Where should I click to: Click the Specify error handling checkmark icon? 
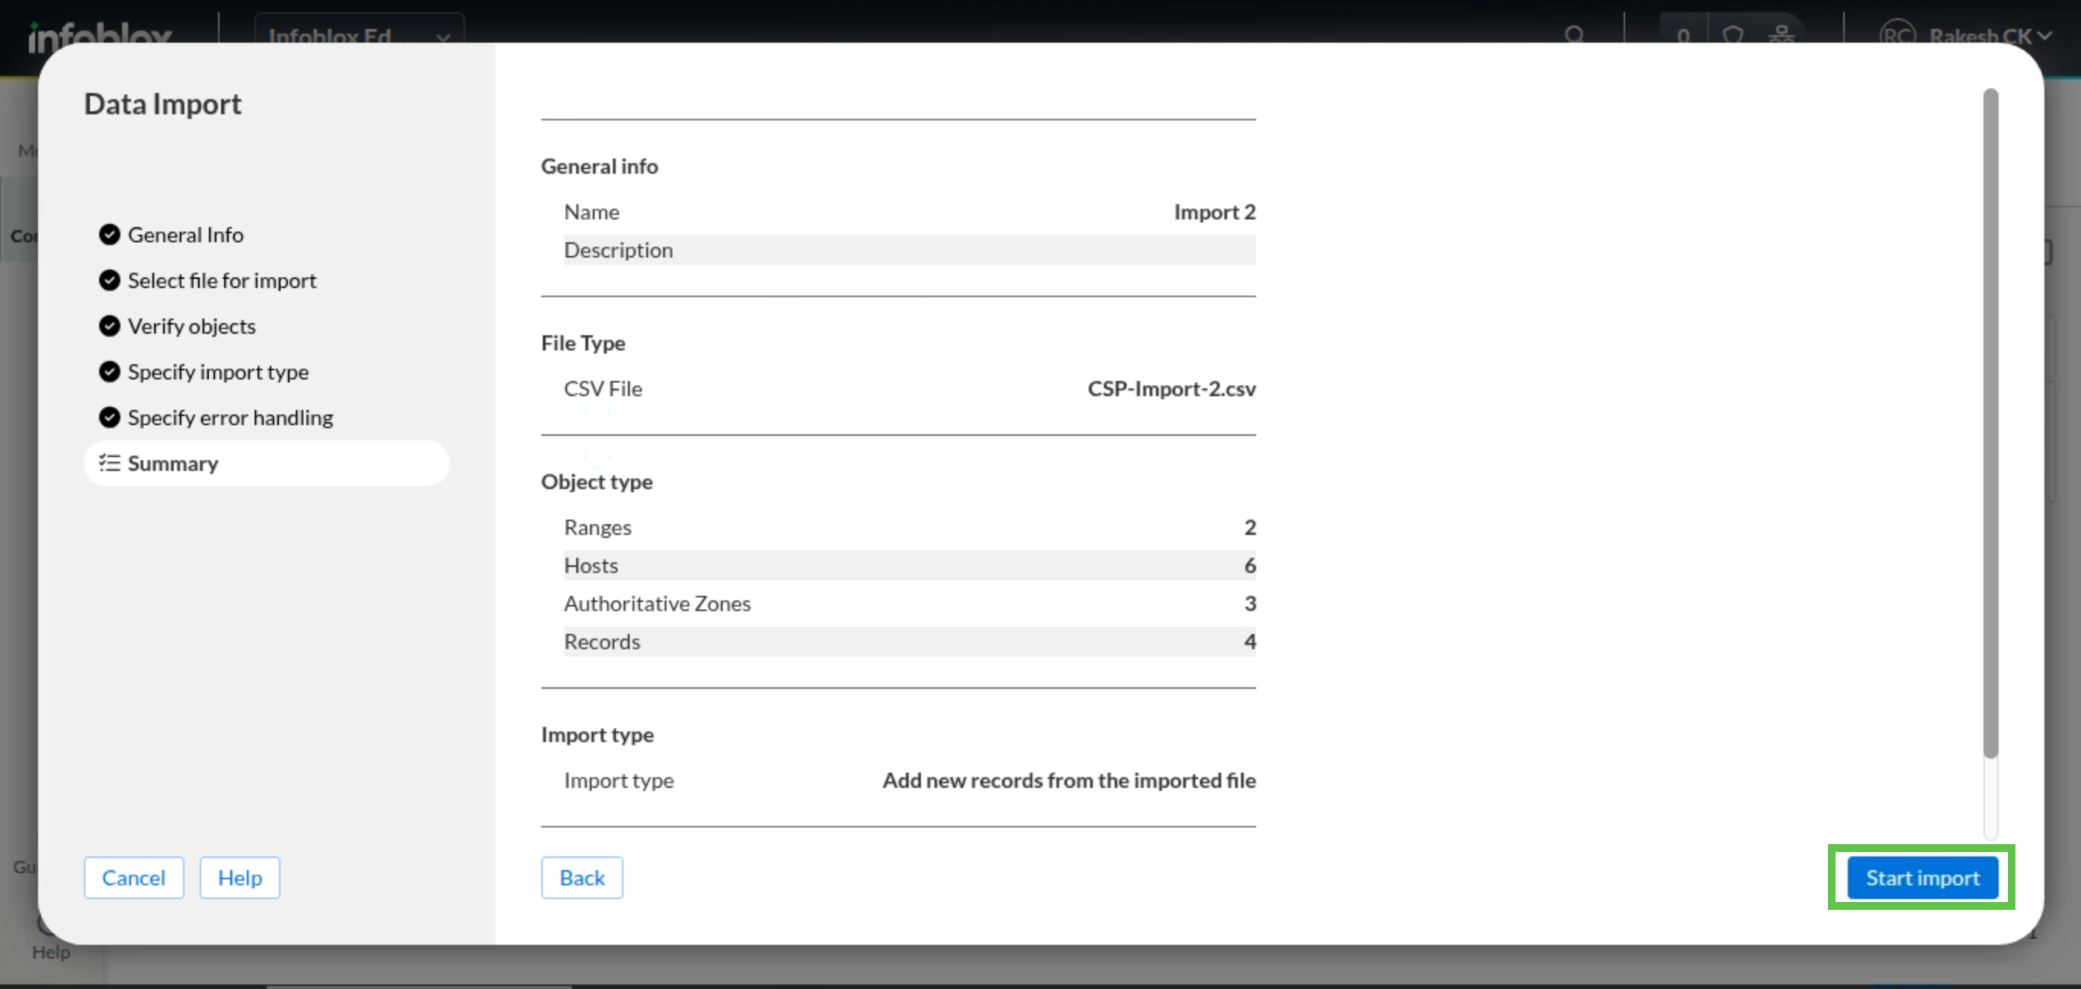click(109, 418)
